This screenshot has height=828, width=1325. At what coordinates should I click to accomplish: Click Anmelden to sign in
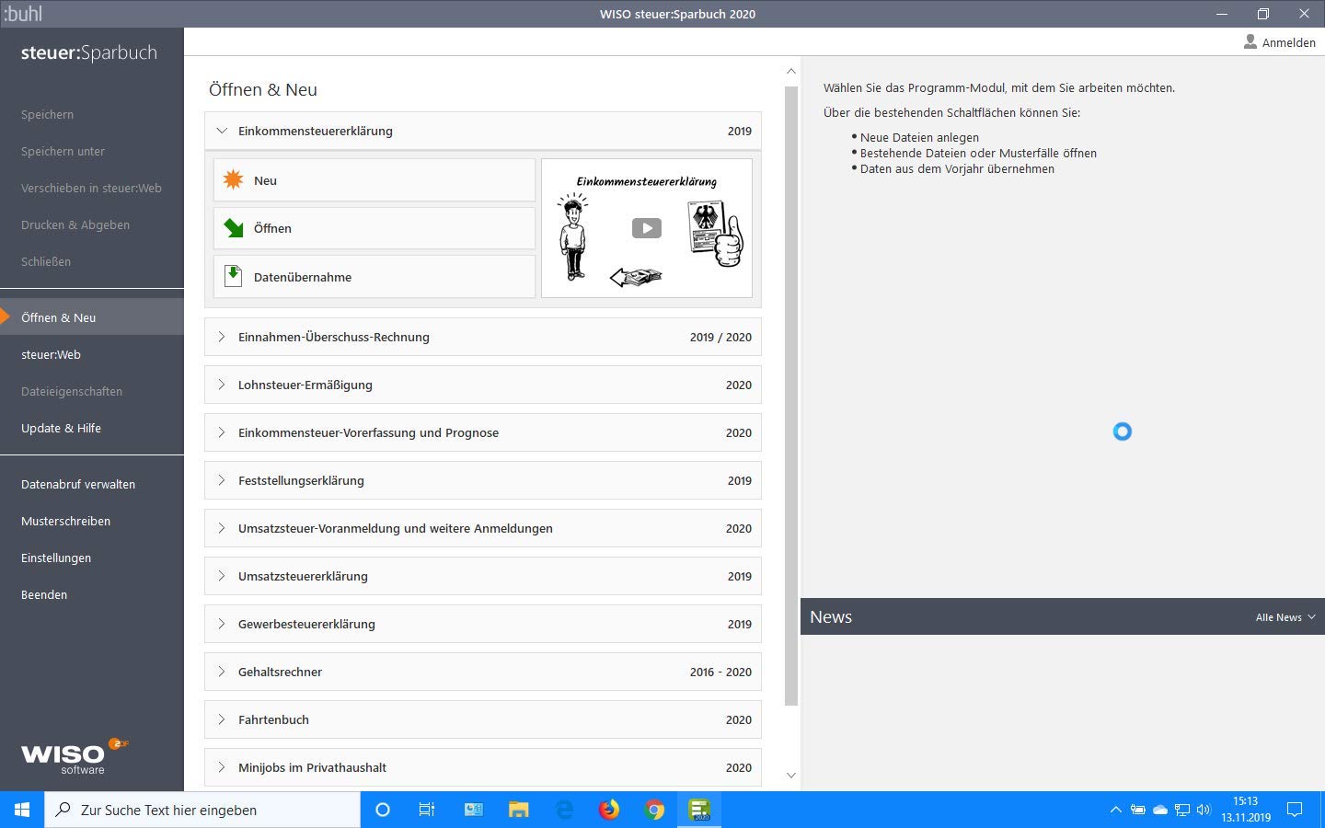click(1288, 42)
